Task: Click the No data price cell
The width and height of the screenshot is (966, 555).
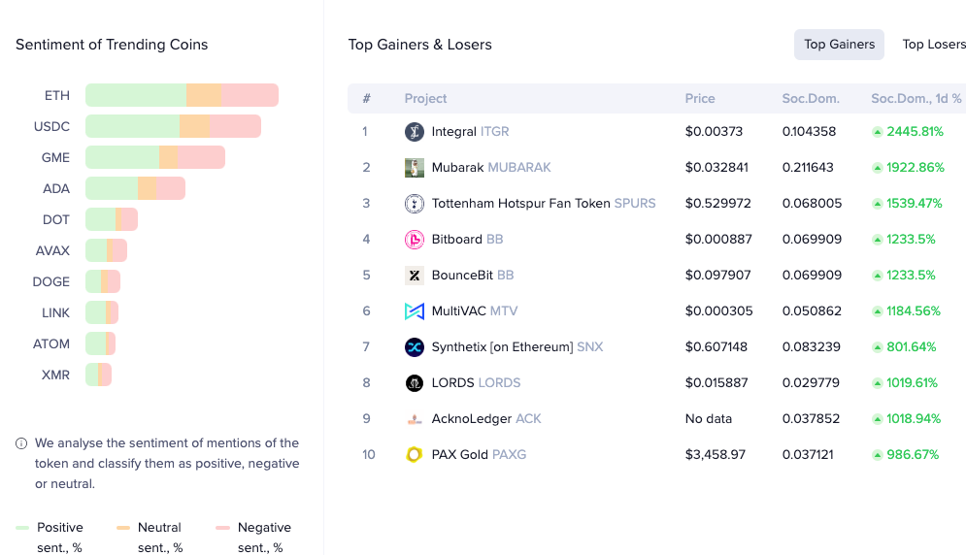Action: 709,419
